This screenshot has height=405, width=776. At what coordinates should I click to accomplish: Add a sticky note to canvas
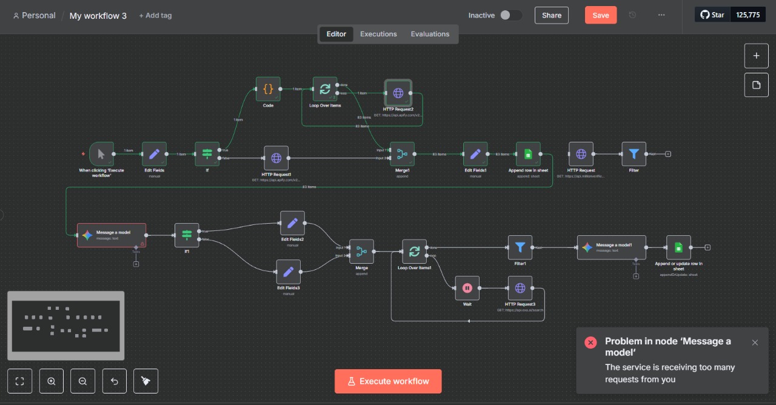pos(756,85)
